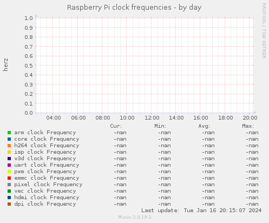
Task: Click the arm clock Cur '-nan' value
Action: point(120,133)
